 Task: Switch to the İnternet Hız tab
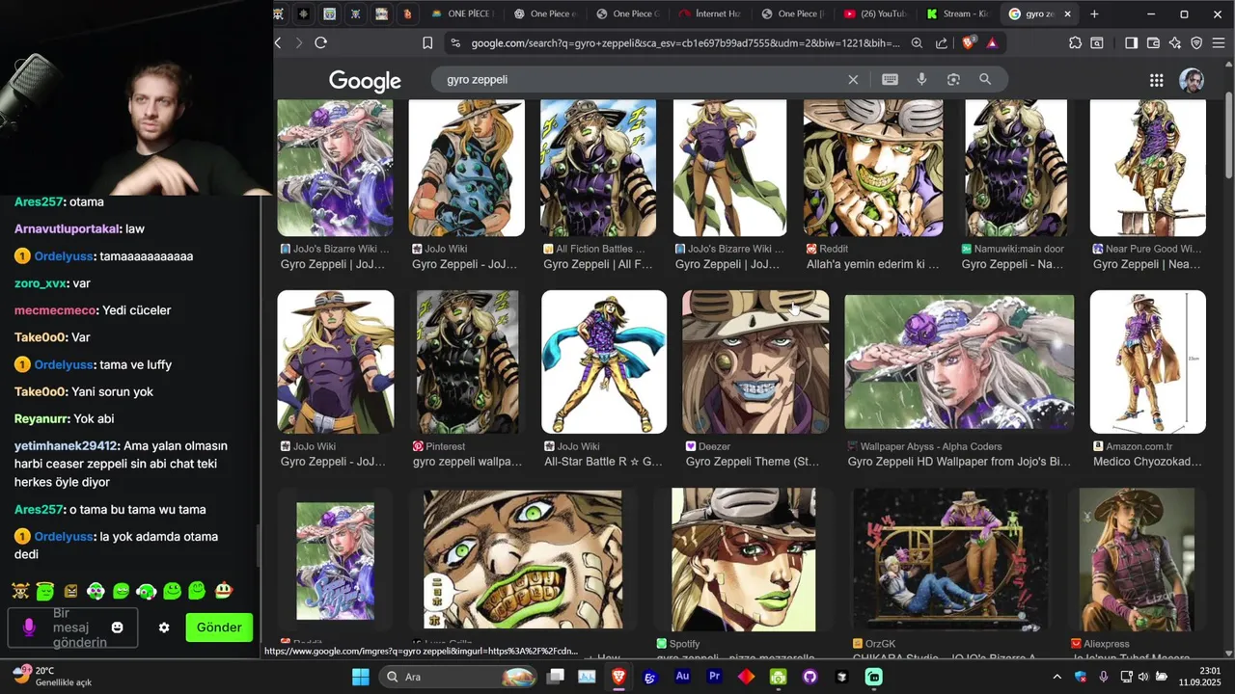(x=709, y=14)
